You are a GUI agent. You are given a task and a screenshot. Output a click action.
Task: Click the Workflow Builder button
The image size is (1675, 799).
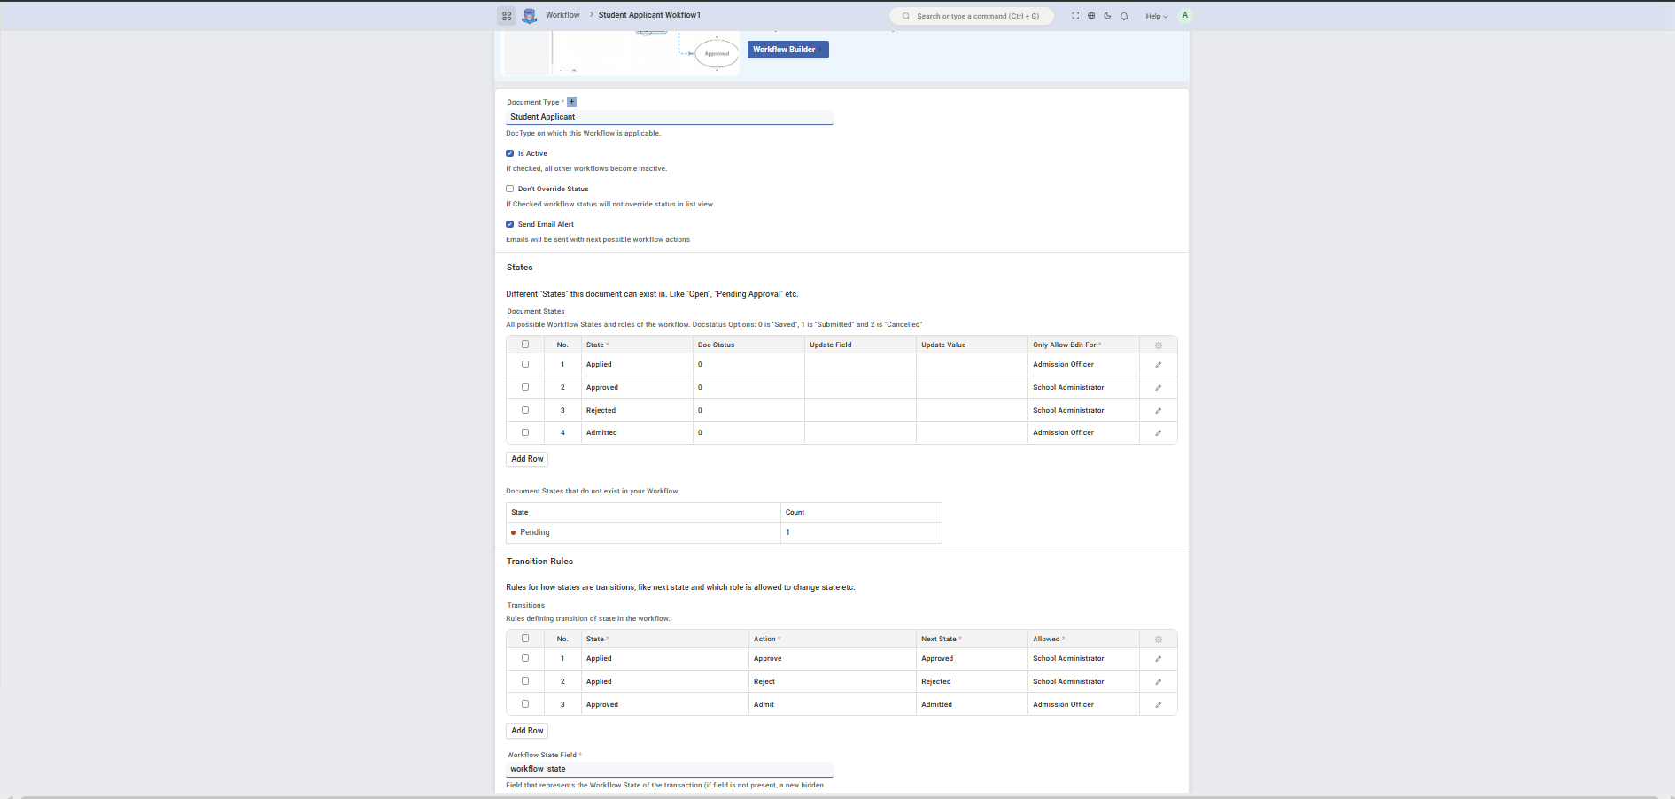pyautogui.click(x=787, y=50)
